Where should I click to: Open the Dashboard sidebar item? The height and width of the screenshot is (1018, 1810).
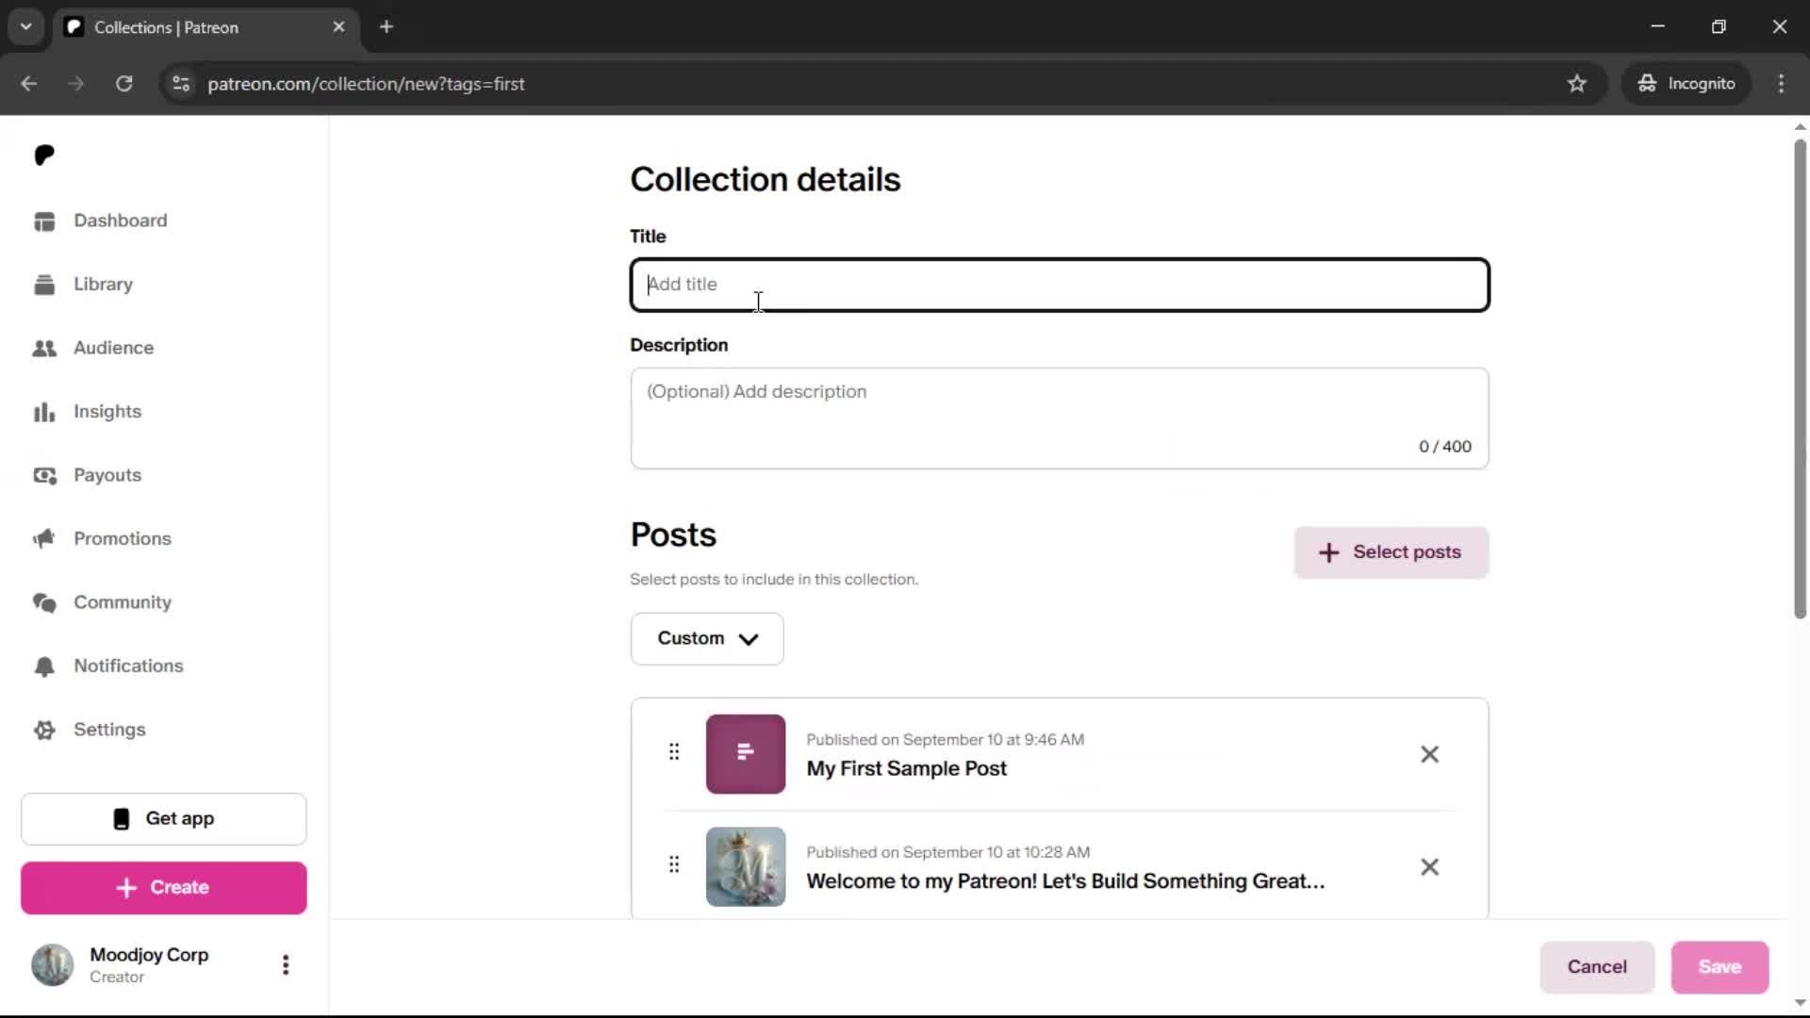point(120,221)
